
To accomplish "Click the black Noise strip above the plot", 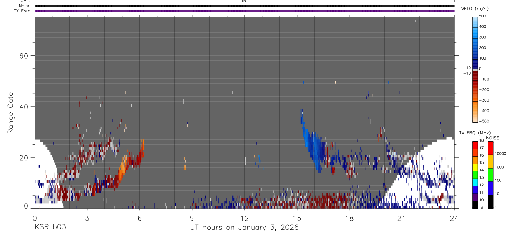I will click(245, 6).
